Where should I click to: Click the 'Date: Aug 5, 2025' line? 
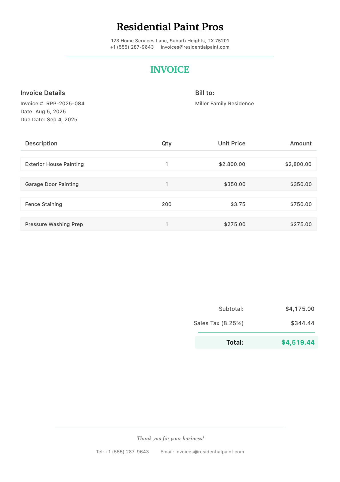click(x=43, y=112)
